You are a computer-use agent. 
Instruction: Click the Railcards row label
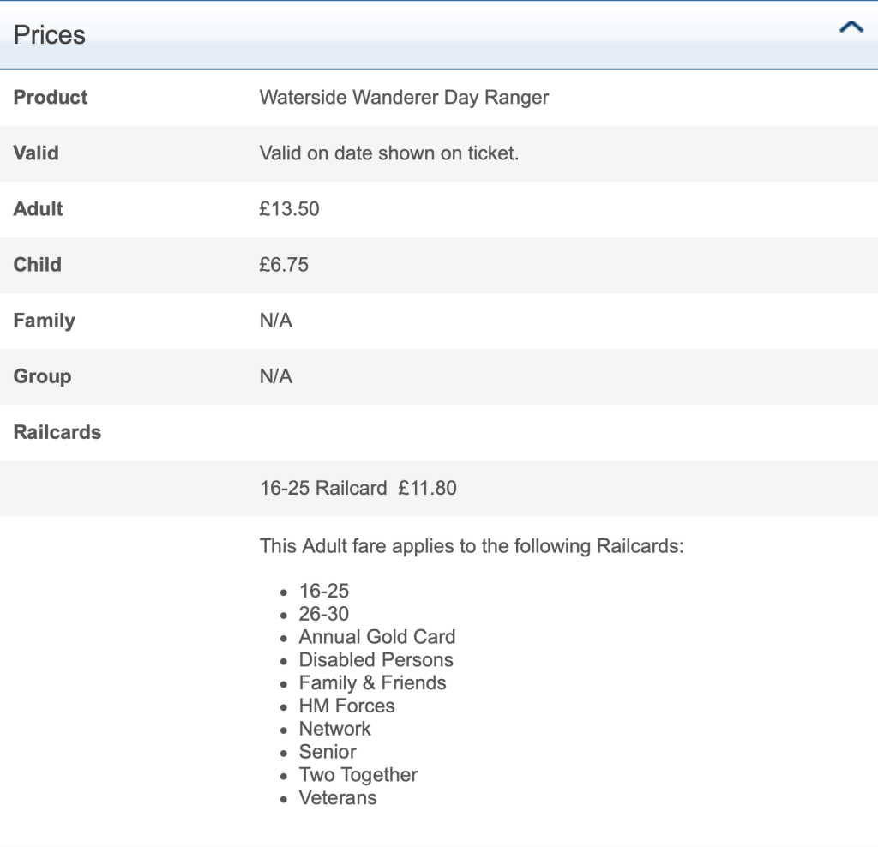[x=57, y=432]
